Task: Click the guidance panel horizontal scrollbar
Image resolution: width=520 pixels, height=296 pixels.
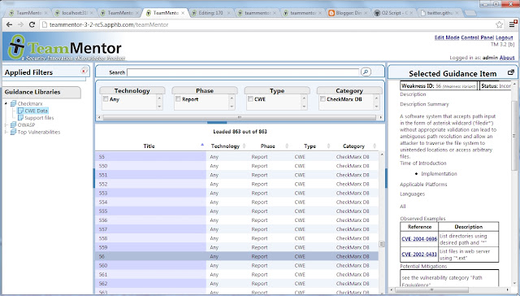Action: pos(431,289)
